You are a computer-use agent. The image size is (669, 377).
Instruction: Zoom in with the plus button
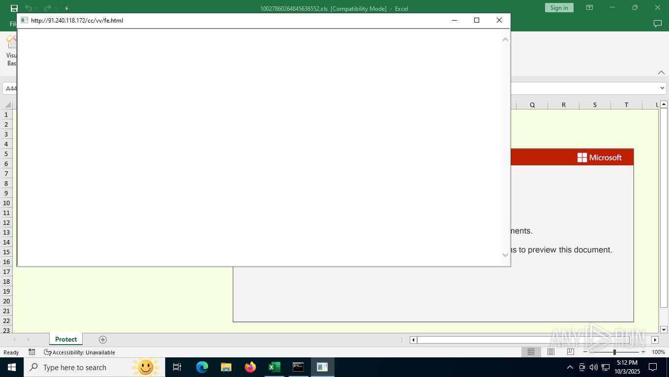[643, 352]
